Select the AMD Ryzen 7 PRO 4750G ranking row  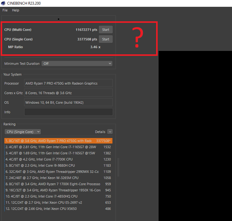(58, 141)
